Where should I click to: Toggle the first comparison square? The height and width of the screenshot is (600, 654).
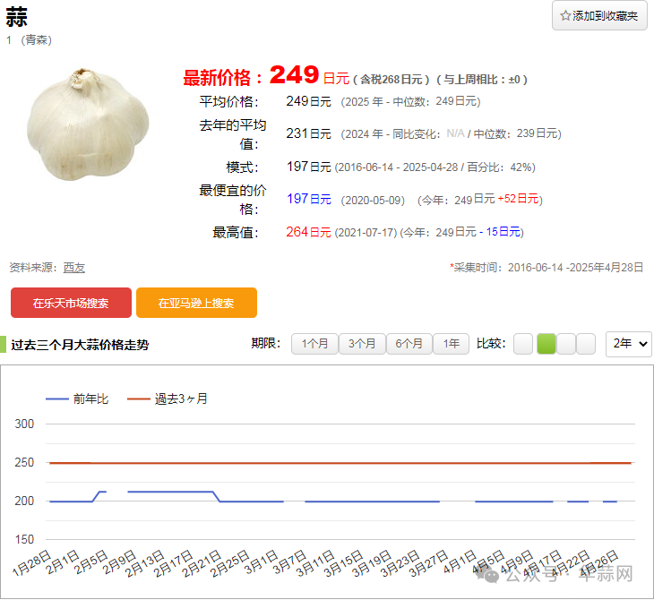[x=523, y=344]
